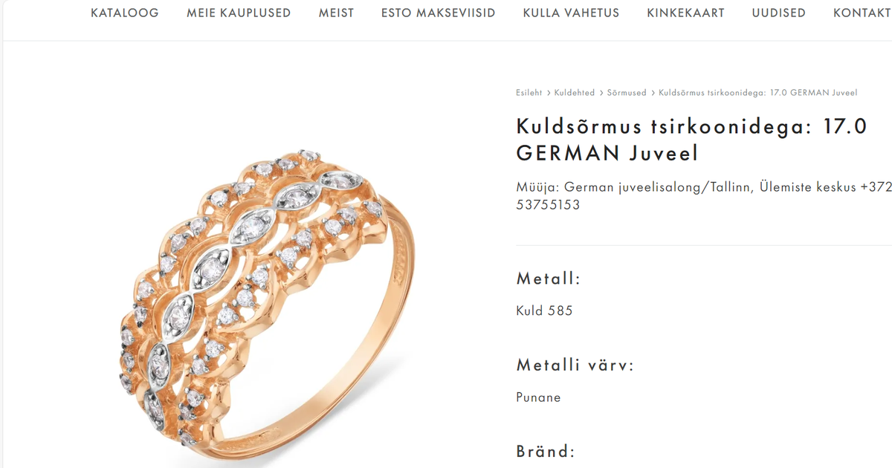
Task: Open the MEIST menu item
Action: (336, 13)
